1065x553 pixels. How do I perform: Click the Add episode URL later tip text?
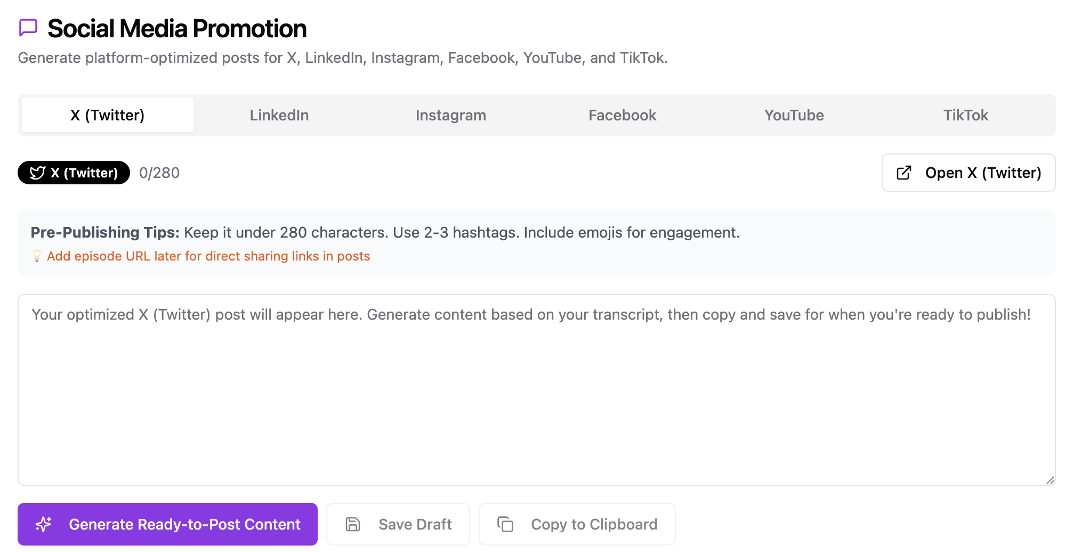pos(208,256)
